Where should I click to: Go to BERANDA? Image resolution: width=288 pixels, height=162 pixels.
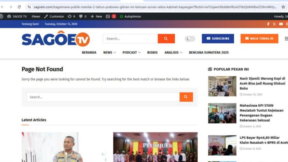tap(89, 53)
